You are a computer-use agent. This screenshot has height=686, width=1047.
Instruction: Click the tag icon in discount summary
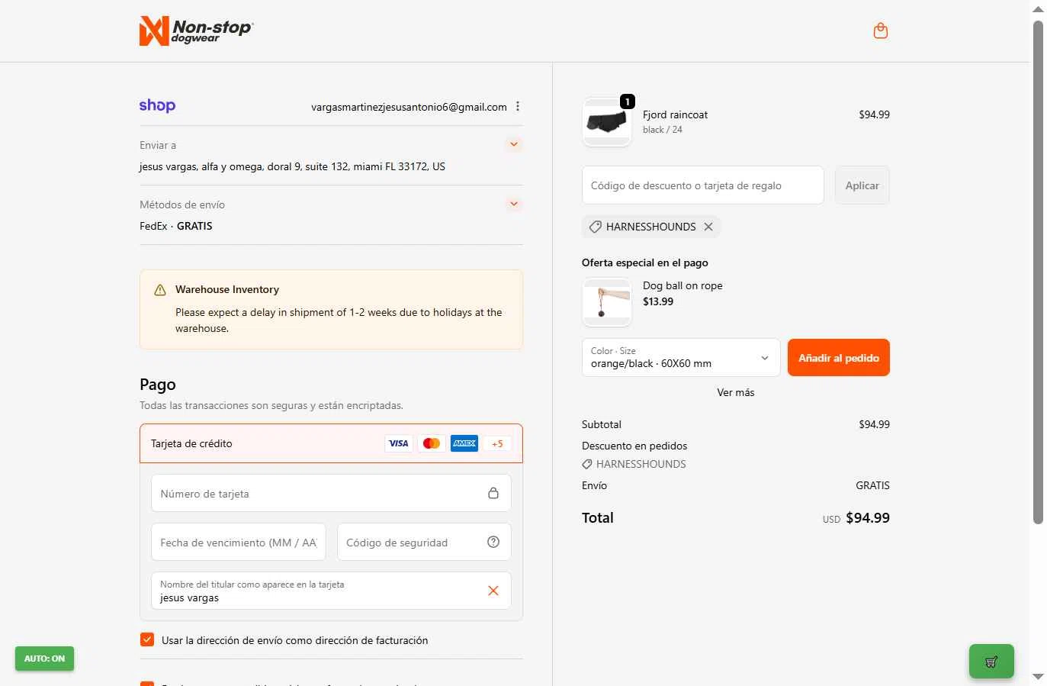point(587,464)
